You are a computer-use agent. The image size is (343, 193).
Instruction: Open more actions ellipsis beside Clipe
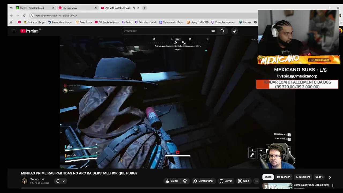click(x=256, y=181)
